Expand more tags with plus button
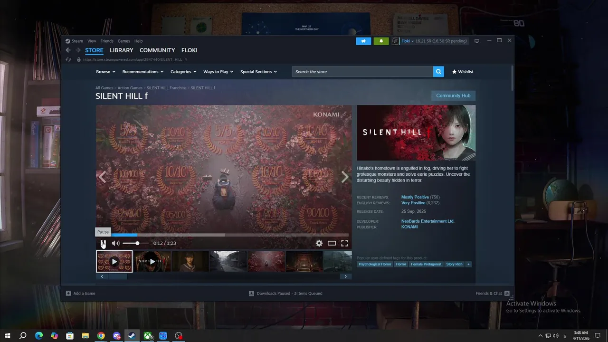Viewport: 608px width, 342px height. (468, 264)
